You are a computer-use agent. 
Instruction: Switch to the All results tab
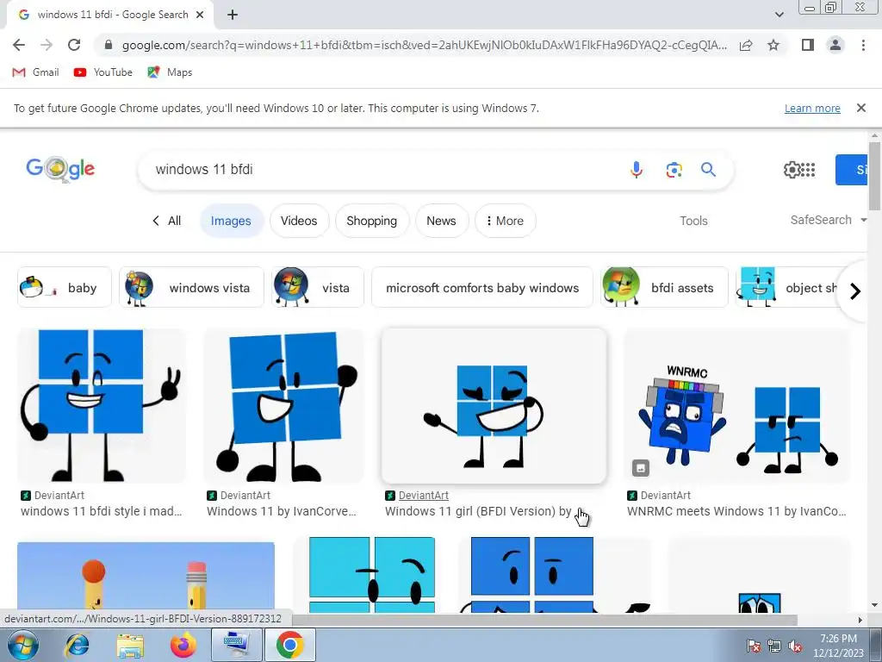166,221
